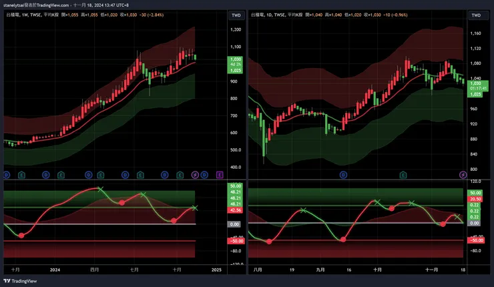This screenshot has height=287, width=494.
Task: Click the lightning event icon on weekly chart
Action: (x=195, y=175)
